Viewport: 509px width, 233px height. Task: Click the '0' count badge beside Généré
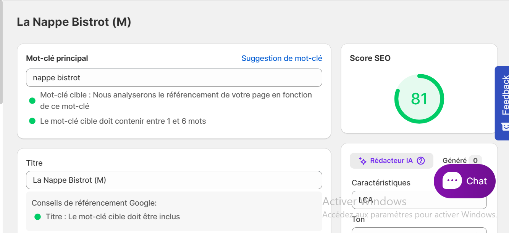tap(475, 161)
